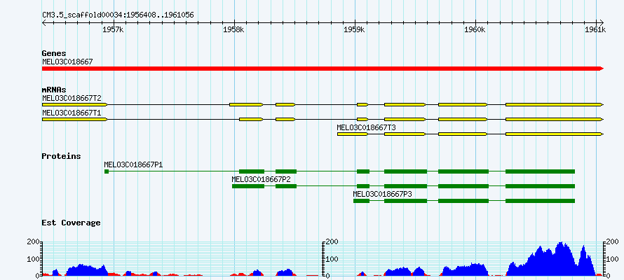Click last yellow exon of transcript MEL03C018667T1
The height and width of the screenshot is (280, 624).
tap(555, 119)
